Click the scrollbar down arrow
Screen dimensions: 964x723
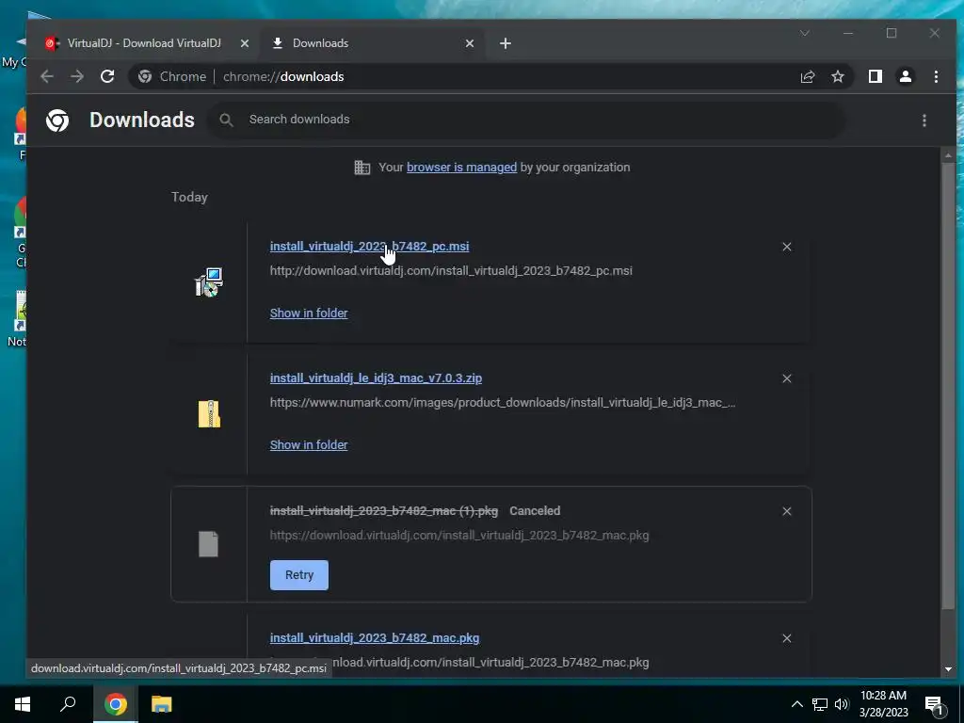[x=948, y=669]
